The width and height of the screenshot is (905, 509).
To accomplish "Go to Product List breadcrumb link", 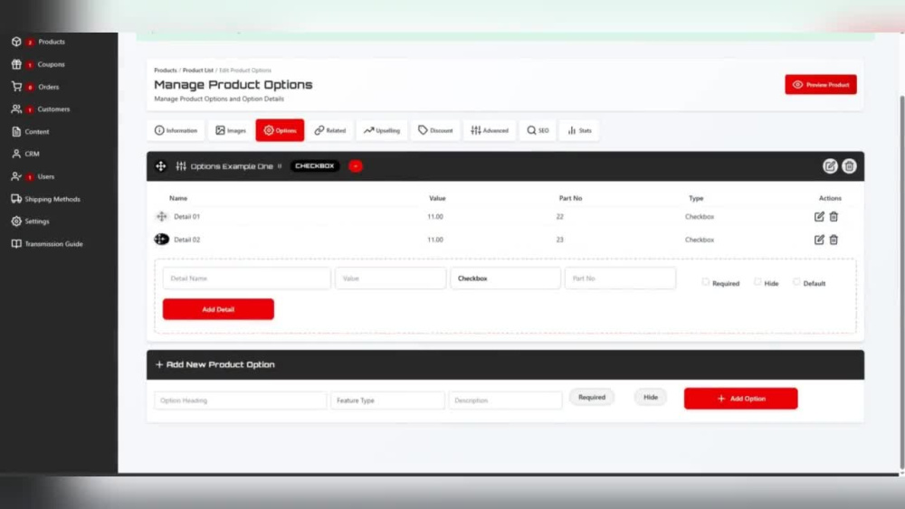I will tap(198, 71).
